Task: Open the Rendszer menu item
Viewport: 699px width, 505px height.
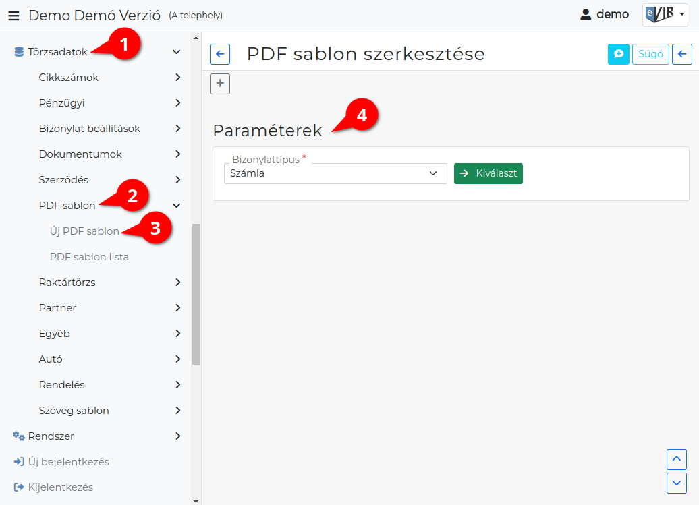Action: click(51, 436)
